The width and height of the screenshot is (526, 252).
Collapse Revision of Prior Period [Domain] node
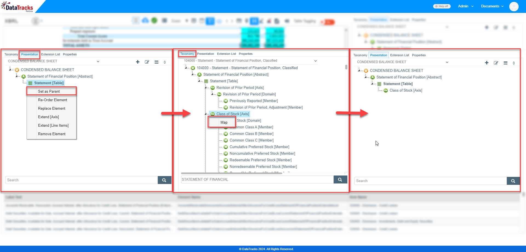pos(212,94)
